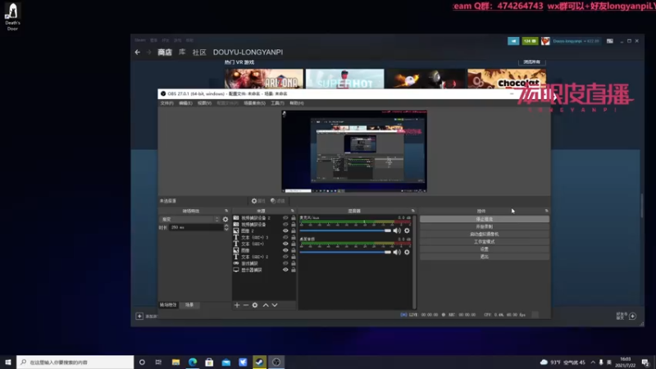This screenshot has height=369, width=656.
Task: Adjust 时长 duration spinner arrows
Action: coord(226,228)
